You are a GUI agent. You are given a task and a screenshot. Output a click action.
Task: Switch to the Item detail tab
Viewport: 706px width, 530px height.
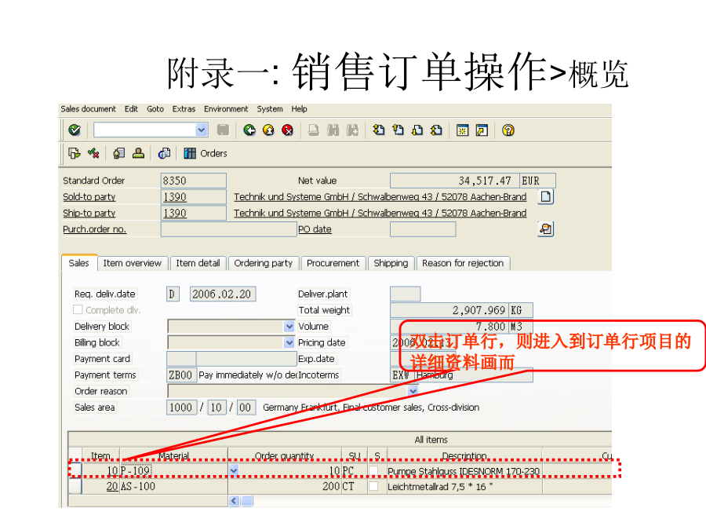coord(198,263)
